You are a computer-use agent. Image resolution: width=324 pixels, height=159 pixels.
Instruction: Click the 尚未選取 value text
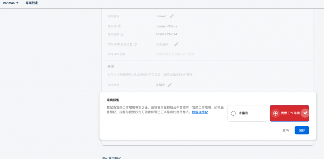tap(162, 44)
